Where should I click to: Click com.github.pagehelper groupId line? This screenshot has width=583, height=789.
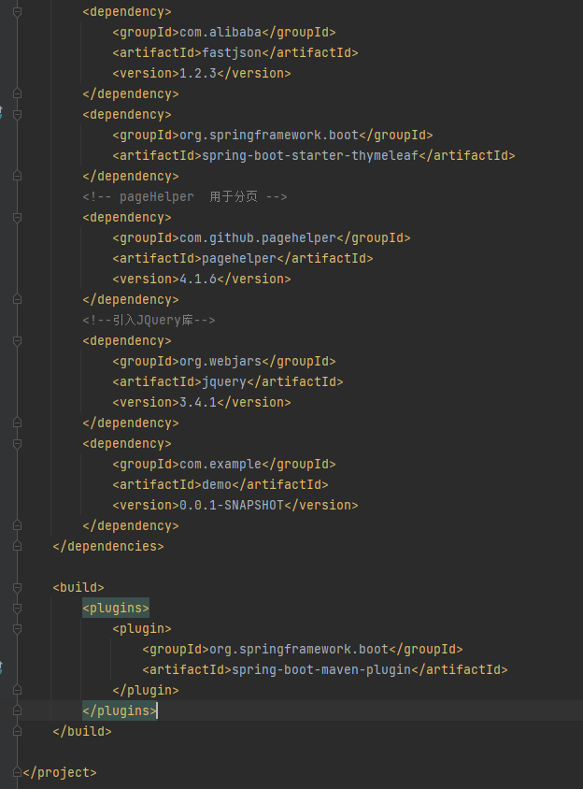coord(262,238)
